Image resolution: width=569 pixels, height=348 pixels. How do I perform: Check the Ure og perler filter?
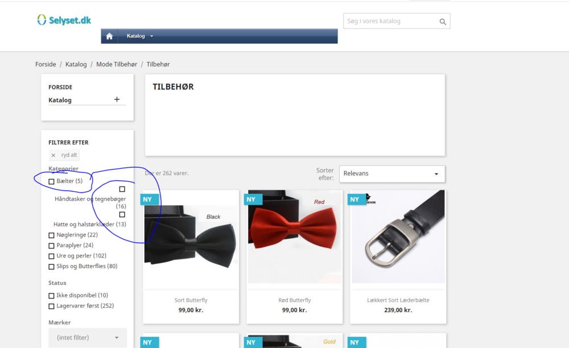[x=51, y=256]
